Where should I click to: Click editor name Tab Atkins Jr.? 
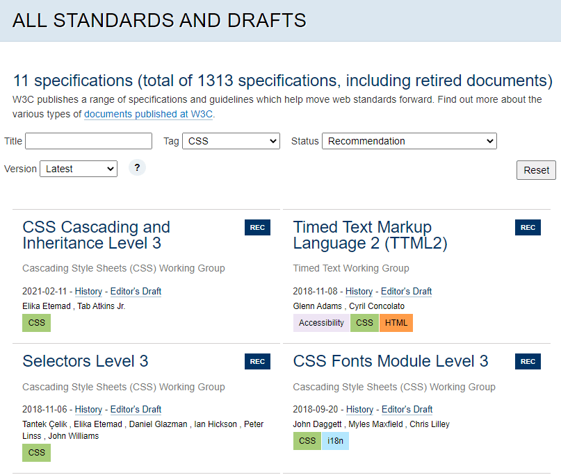(x=101, y=306)
